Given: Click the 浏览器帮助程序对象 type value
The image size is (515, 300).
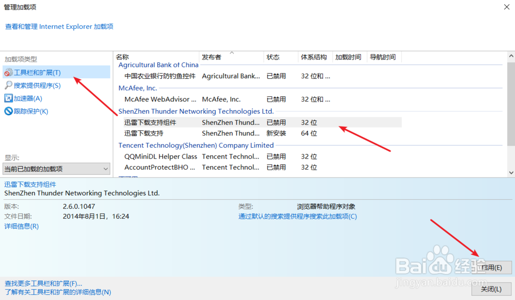Looking at the screenshot, I should (x=326, y=206).
